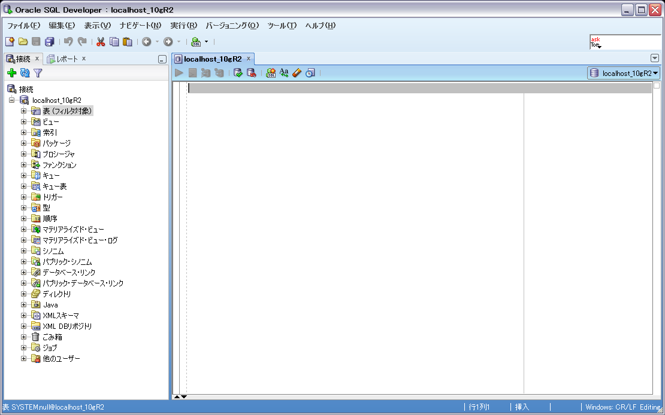The width and height of the screenshot is (665, 415).
Task: Add a new connection with green plus
Action: (x=12, y=74)
